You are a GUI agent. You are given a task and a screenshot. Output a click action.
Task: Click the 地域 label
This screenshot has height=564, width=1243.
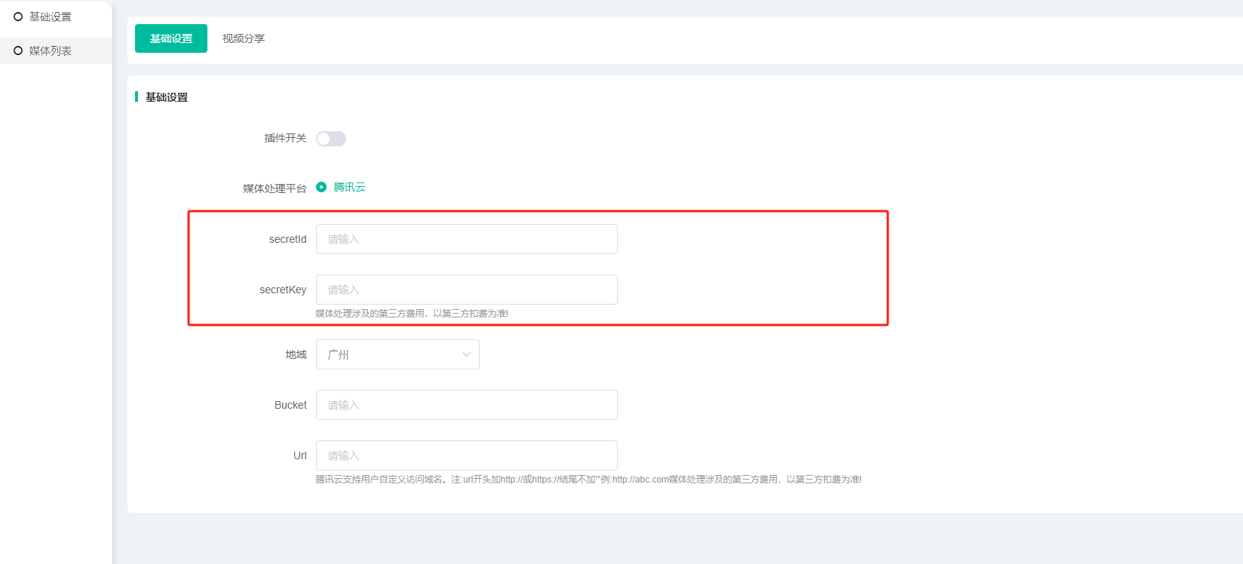tap(296, 354)
